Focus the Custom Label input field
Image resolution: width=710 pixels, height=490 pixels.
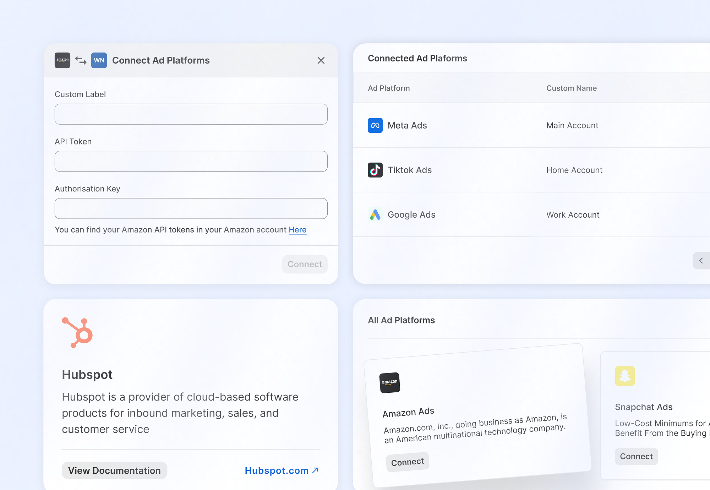tap(191, 114)
